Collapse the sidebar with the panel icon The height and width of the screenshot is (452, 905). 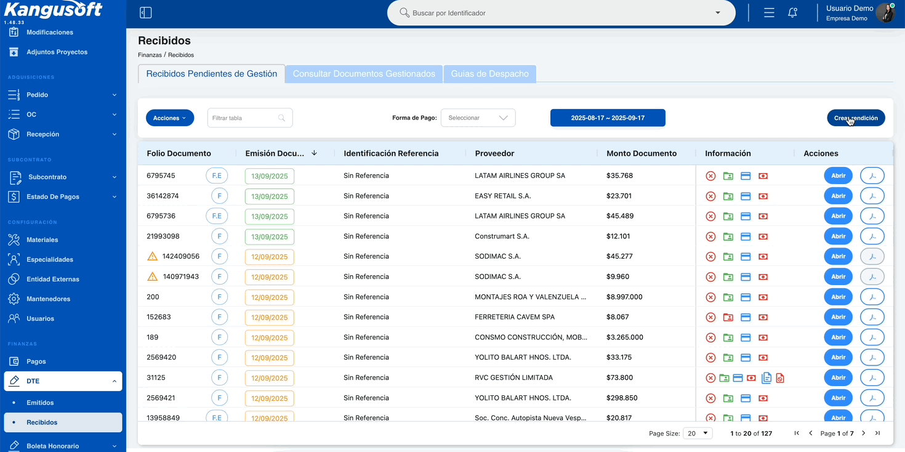pos(146,13)
